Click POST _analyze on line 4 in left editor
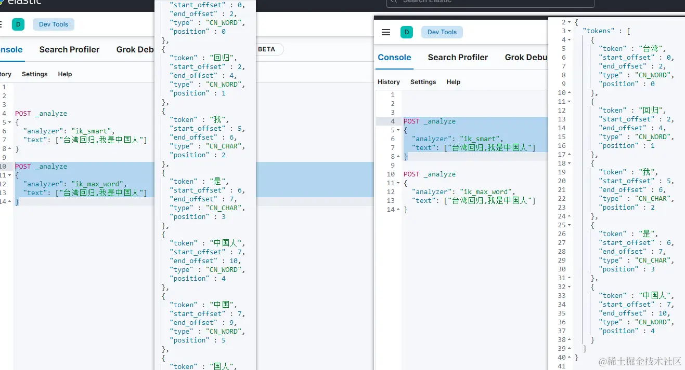The height and width of the screenshot is (370, 685). 41,114
